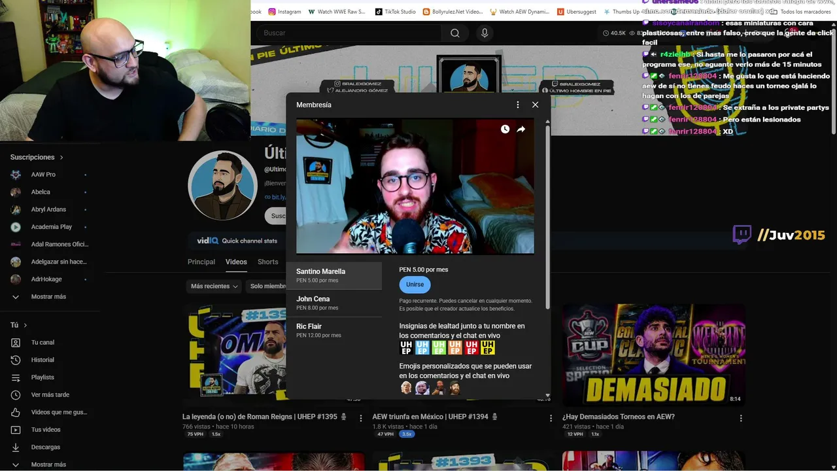Open Playlists from the sidebar
The width and height of the screenshot is (837, 471).
[x=43, y=377]
